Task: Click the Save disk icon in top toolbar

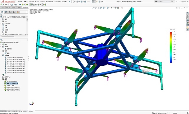Action: [x=82, y=2]
